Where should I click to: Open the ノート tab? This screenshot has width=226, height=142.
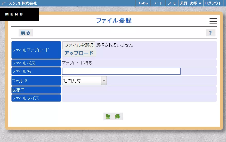click(158, 3)
